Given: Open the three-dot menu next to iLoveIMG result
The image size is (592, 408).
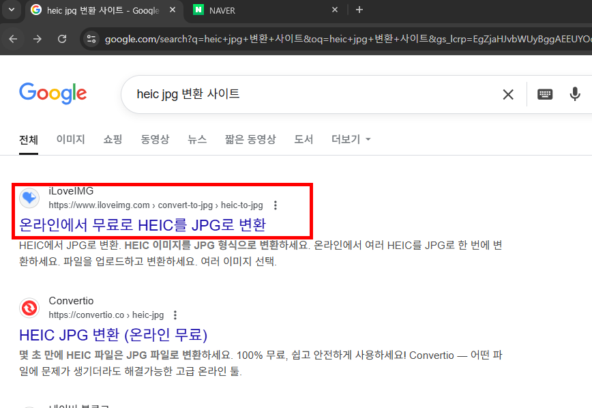Looking at the screenshot, I should [275, 205].
